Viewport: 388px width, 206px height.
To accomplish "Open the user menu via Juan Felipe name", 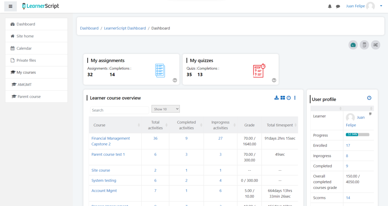I will (355, 6).
